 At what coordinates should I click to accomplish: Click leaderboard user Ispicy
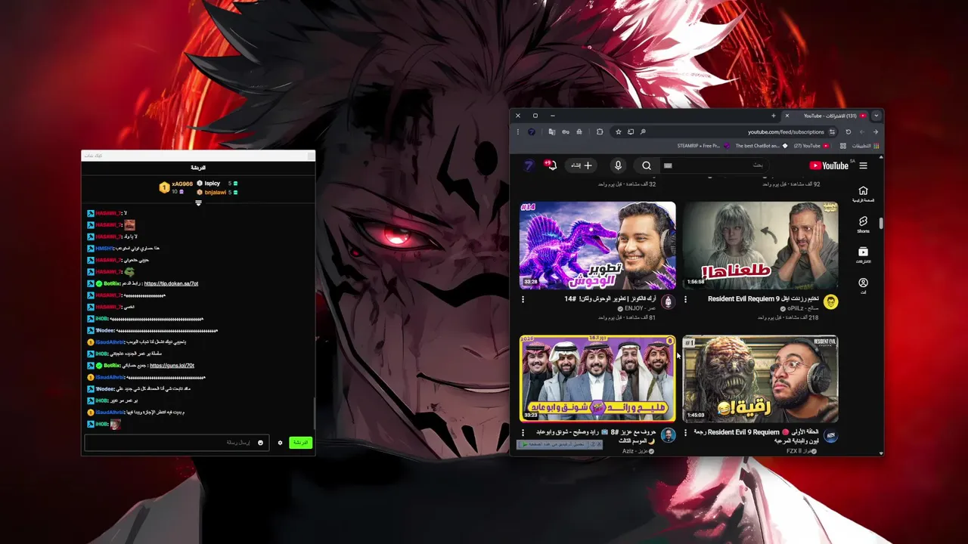pyautogui.click(x=213, y=184)
